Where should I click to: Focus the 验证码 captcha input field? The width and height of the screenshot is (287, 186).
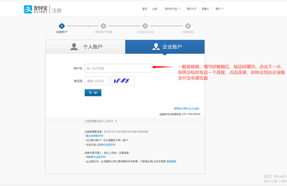pyautogui.click(x=97, y=81)
